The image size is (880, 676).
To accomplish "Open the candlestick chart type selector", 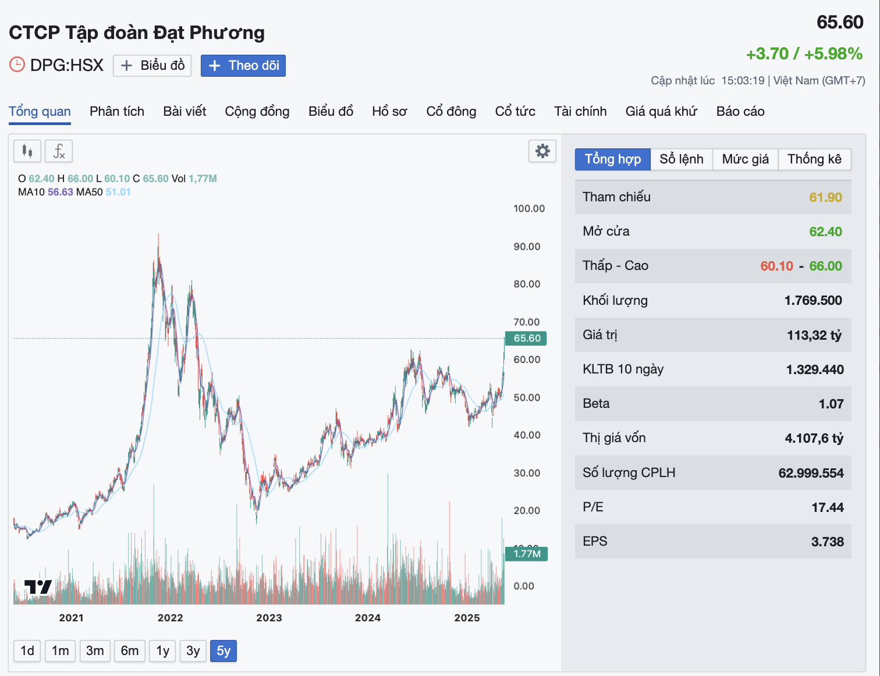I will [27, 151].
